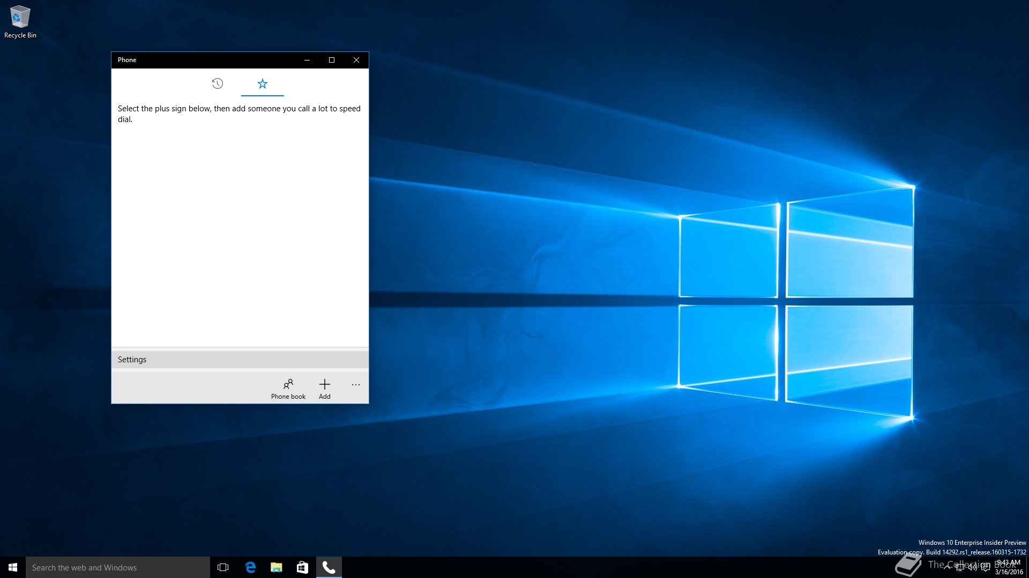Collapse the more options ellipsis menu
This screenshot has height=578, width=1029.
click(356, 385)
